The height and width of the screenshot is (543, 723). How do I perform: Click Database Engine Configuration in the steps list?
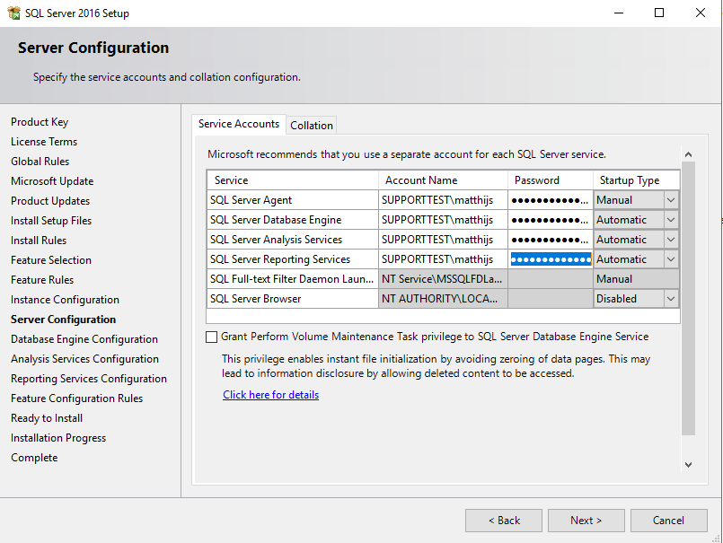click(x=84, y=339)
